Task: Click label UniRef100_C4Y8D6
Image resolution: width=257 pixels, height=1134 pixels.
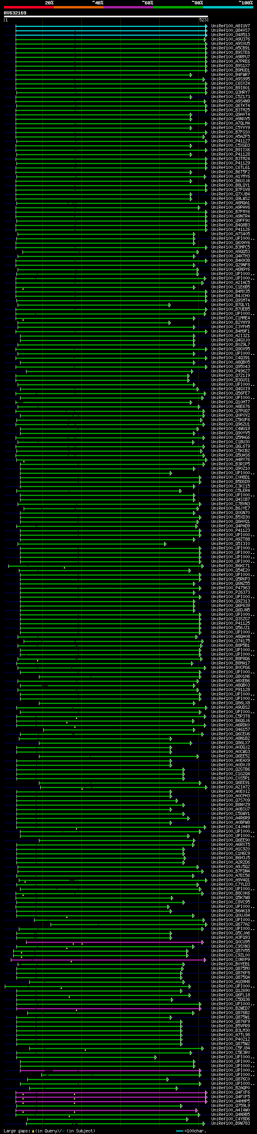Action: click(x=230, y=1119)
